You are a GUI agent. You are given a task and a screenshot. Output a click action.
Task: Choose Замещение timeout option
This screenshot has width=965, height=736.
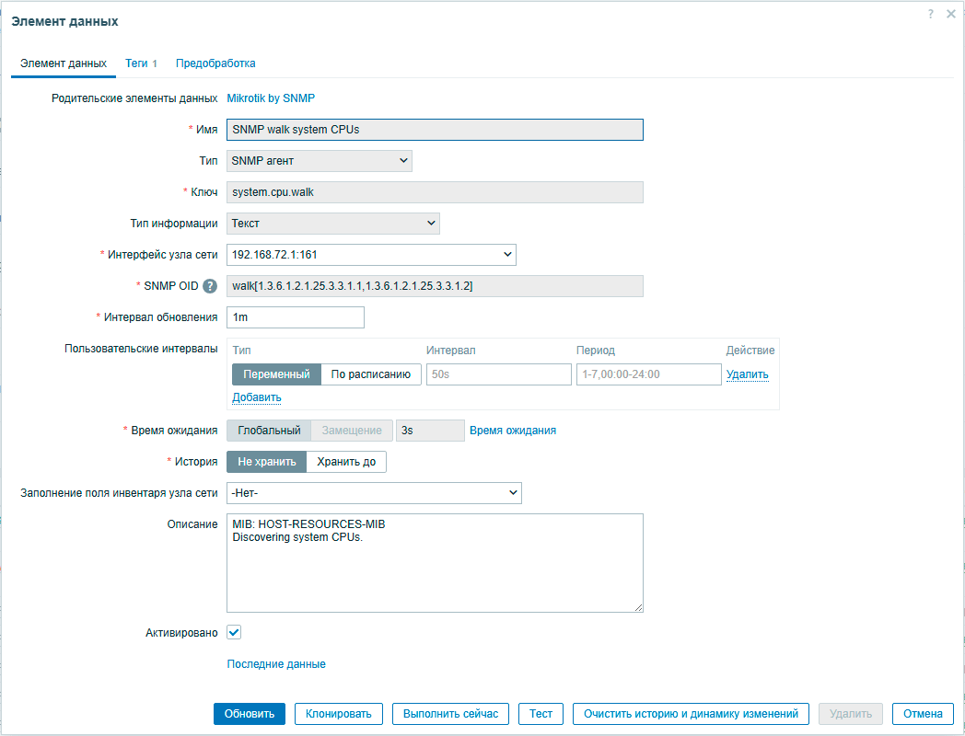coord(352,431)
